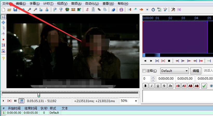213x116 pixels.
Task: Open the 字幕 menu
Action: coord(35,3)
